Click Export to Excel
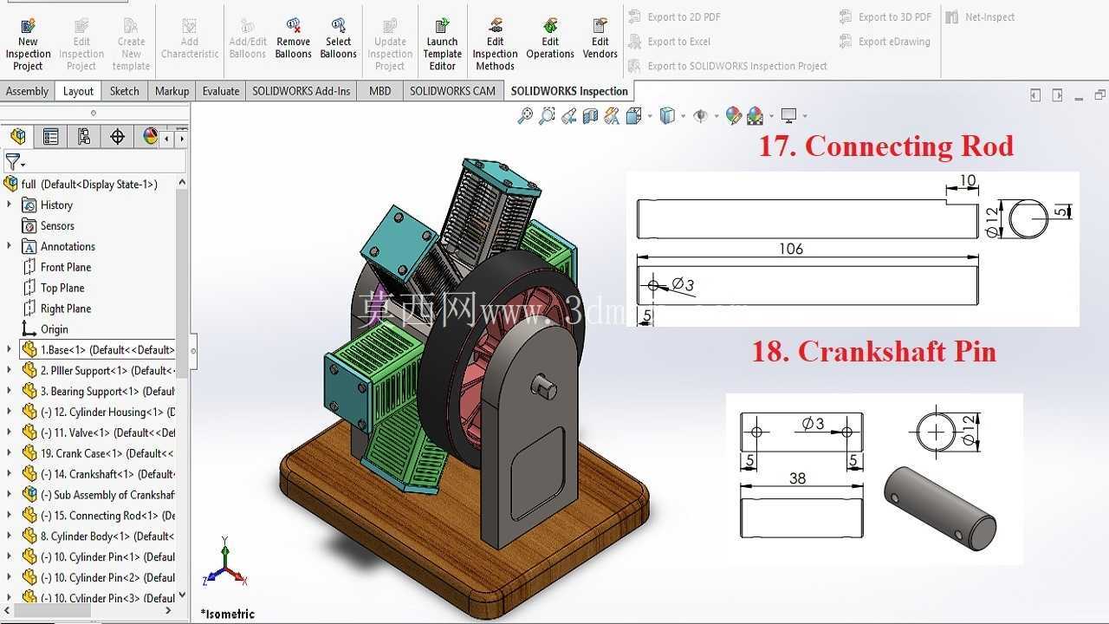 (670, 41)
